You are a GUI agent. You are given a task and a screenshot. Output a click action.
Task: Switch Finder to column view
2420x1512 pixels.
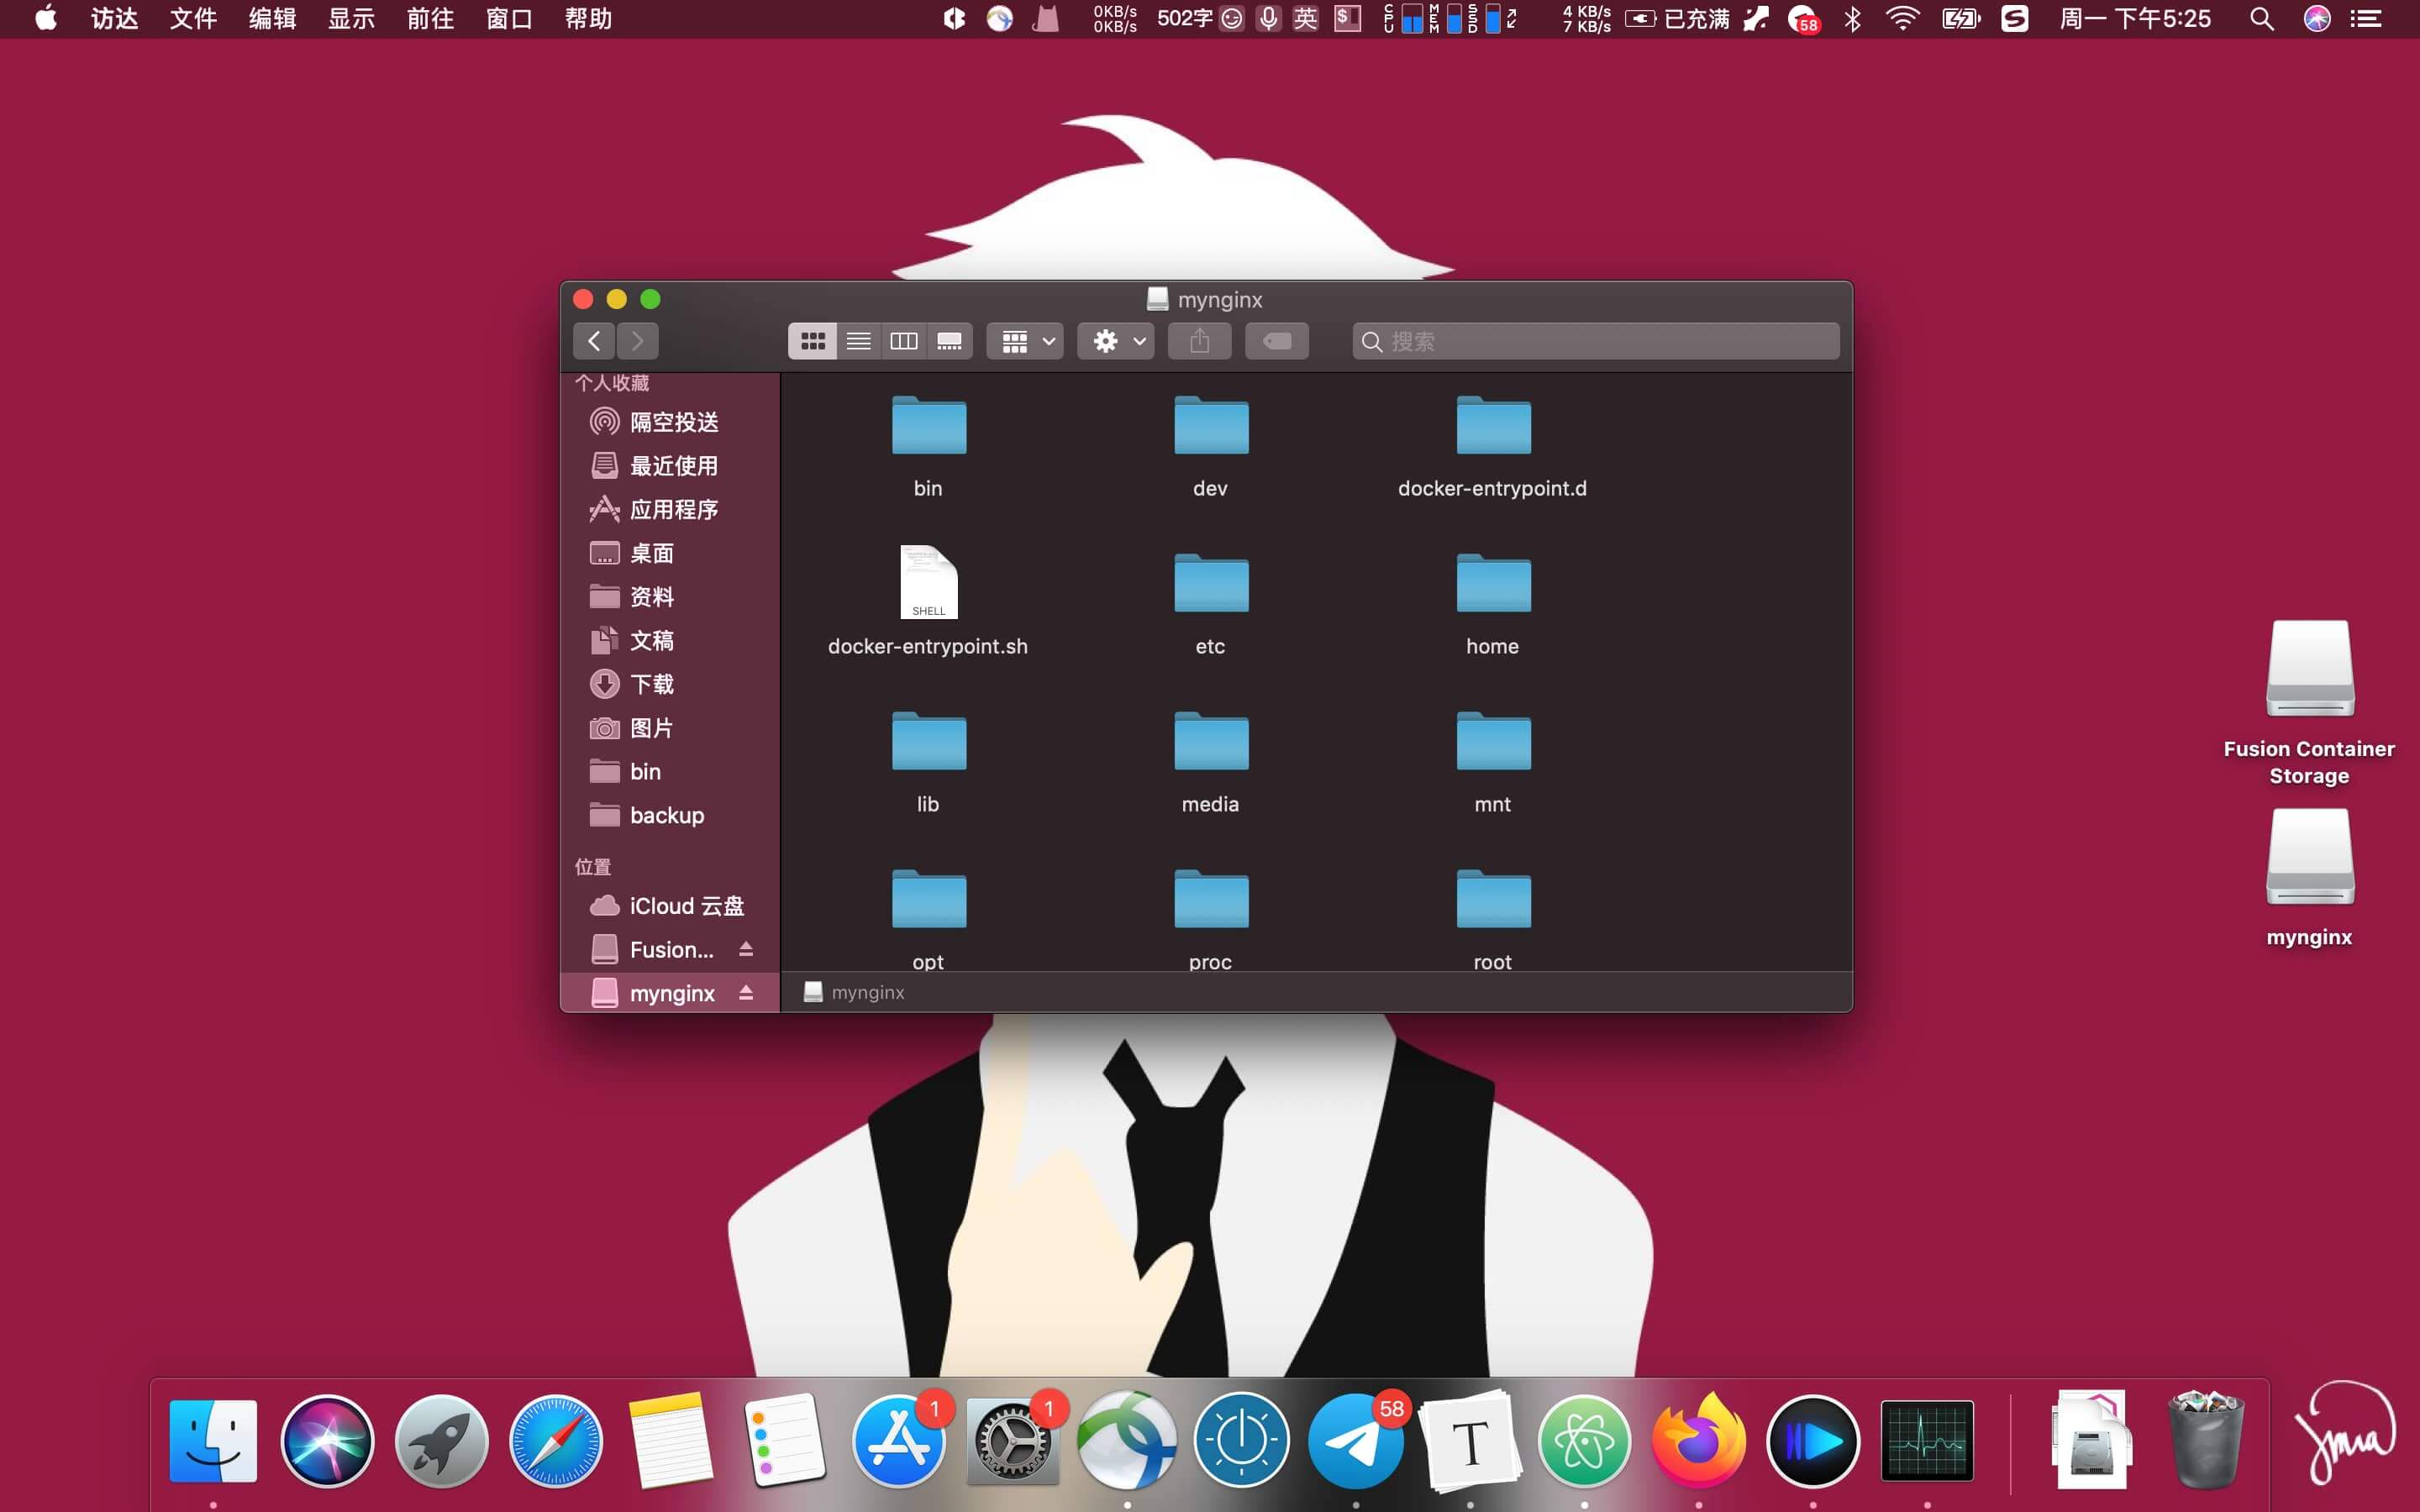(x=903, y=341)
